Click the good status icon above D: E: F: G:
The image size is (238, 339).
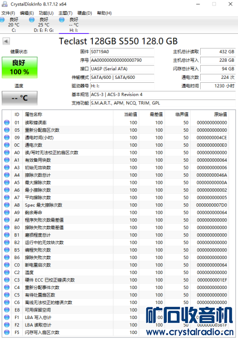[x=32, y=19]
